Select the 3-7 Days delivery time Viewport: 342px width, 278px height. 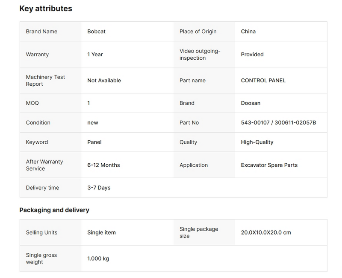(x=99, y=188)
